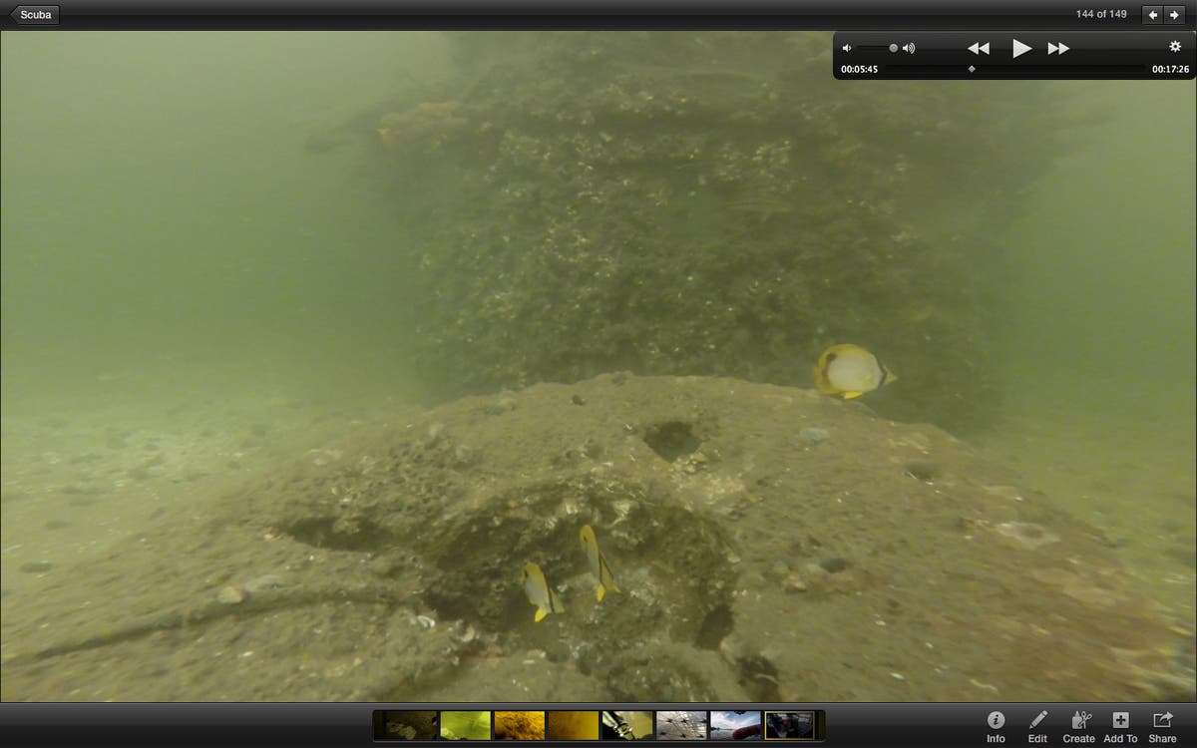Click the video timeline playhead marker
Image resolution: width=1197 pixels, height=748 pixels.
[972, 69]
